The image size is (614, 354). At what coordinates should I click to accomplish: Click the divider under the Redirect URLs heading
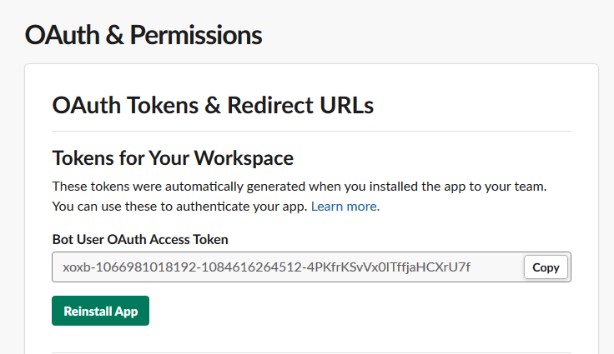pos(311,132)
